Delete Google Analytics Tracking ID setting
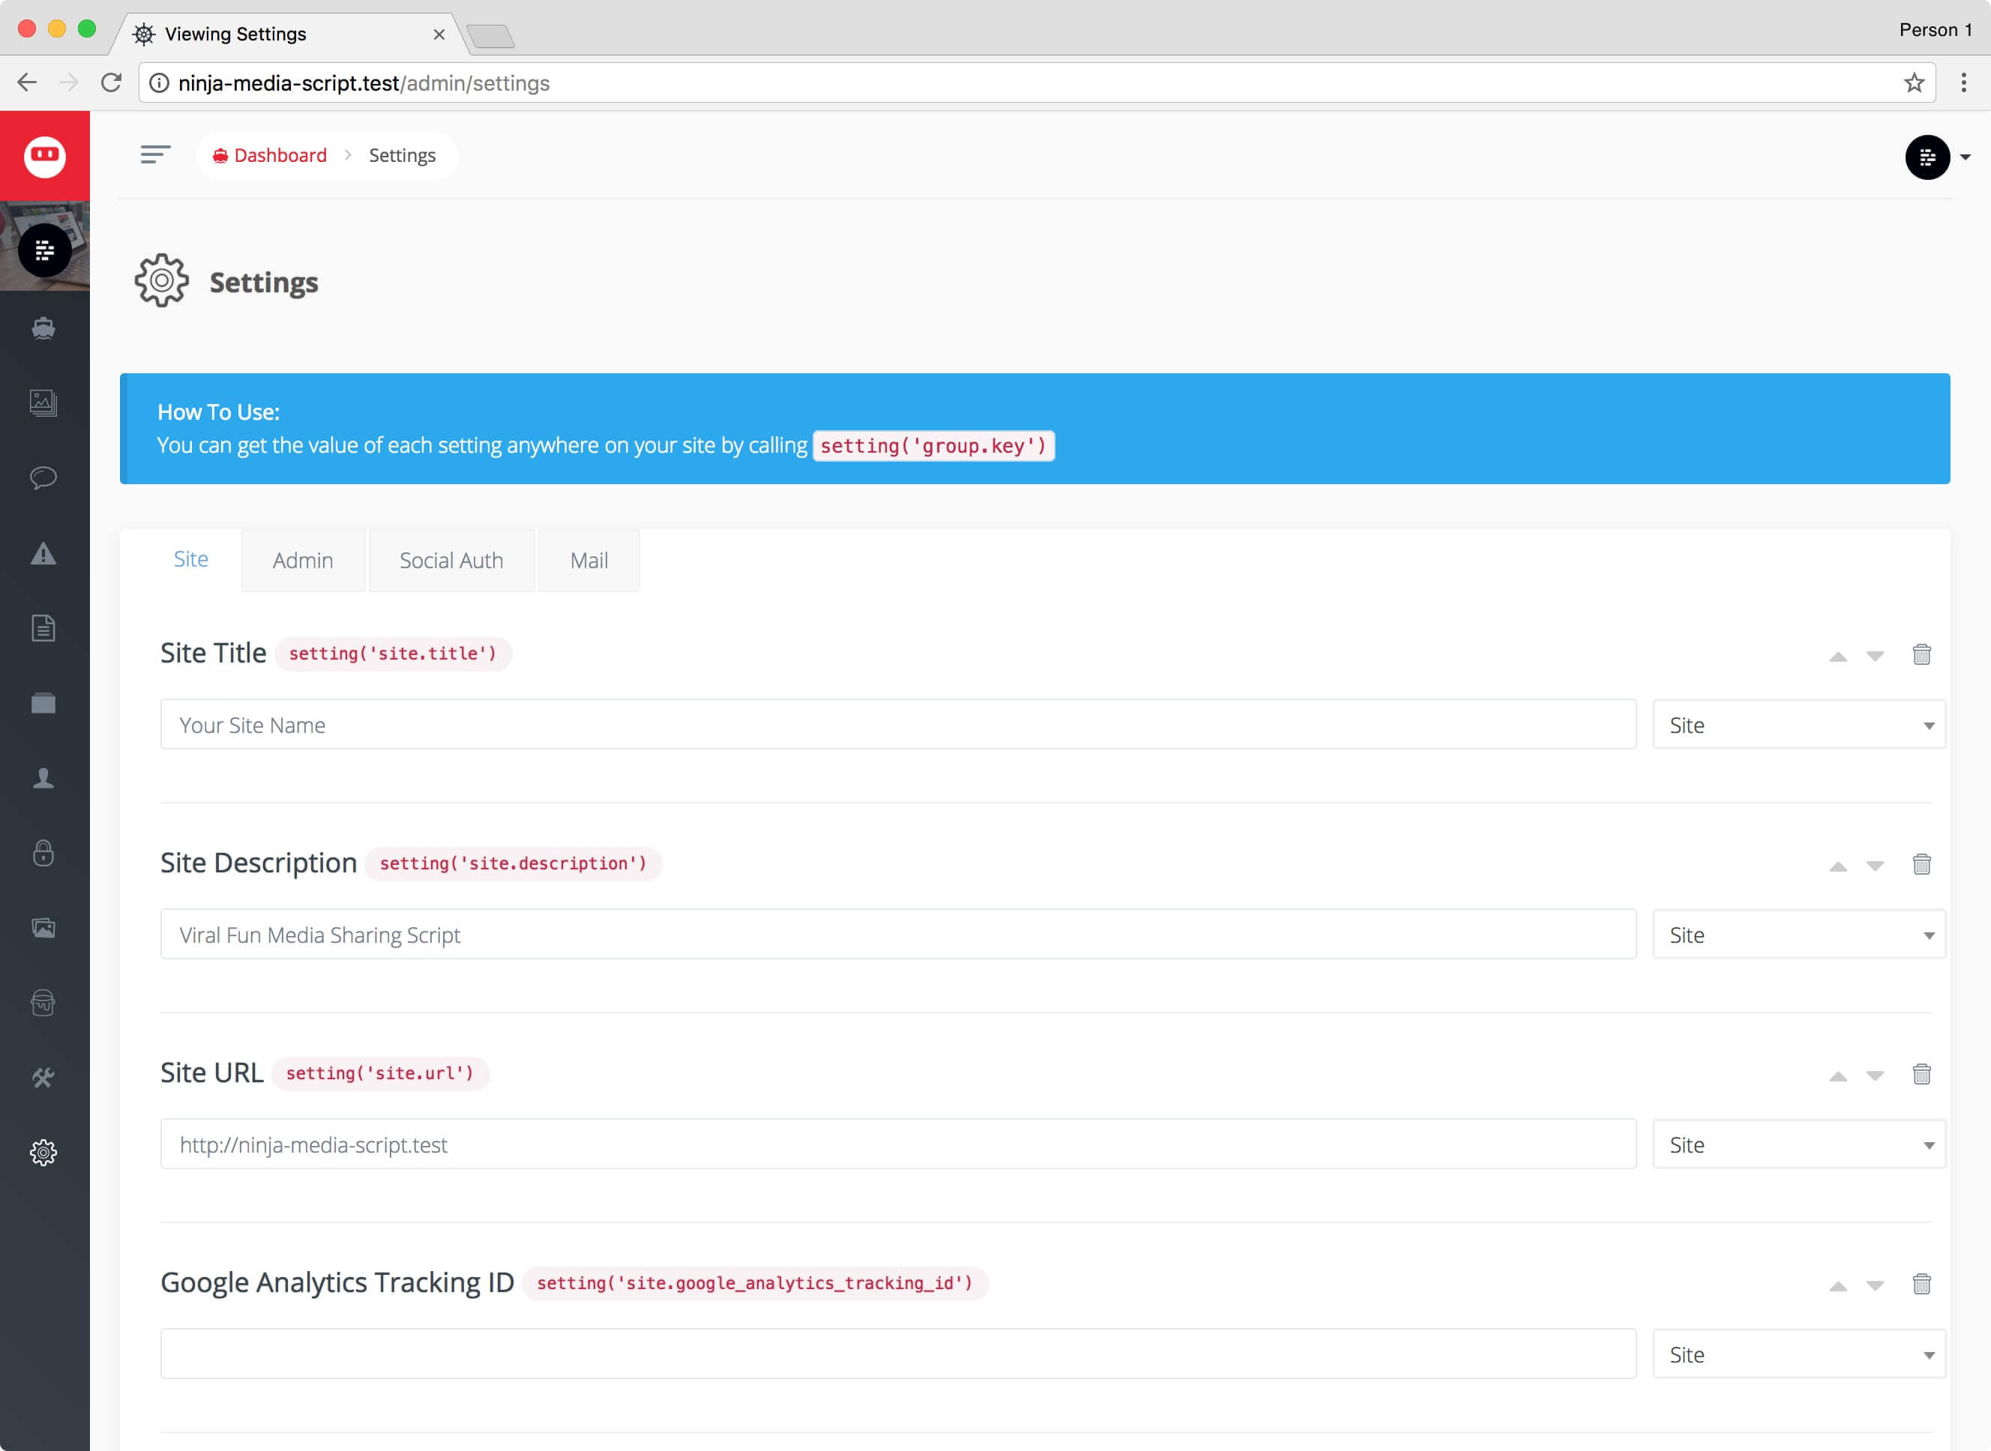This screenshot has height=1451, width=1991. click(1921, 1284)
